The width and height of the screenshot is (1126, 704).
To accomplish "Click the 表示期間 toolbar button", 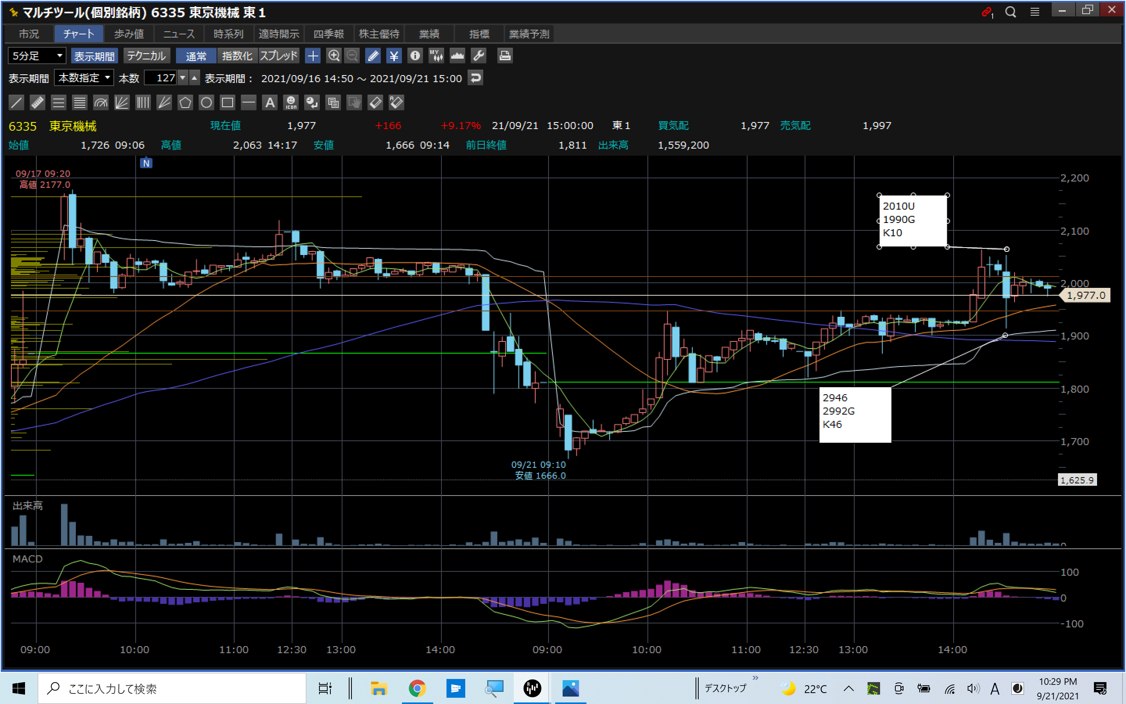I will tap(95, 56).
